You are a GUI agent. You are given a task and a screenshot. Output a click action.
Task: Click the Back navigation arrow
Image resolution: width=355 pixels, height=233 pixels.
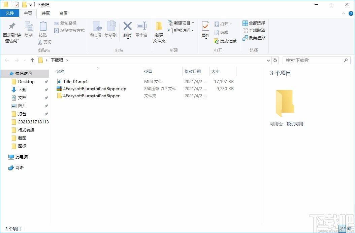click(7, 60)
